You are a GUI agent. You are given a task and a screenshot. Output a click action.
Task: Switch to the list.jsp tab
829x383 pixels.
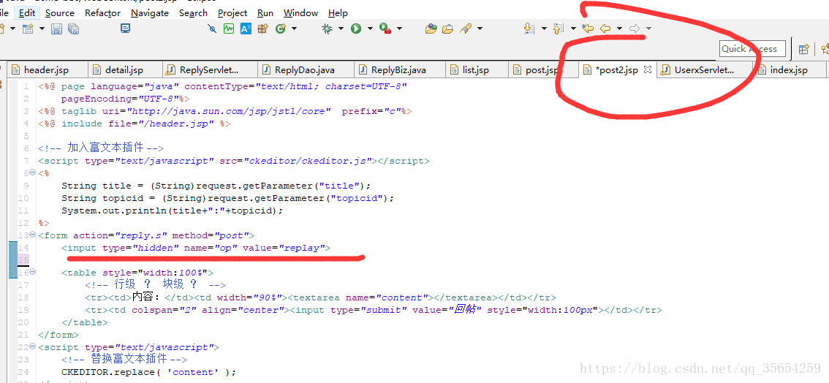click(x=475, y=69)
